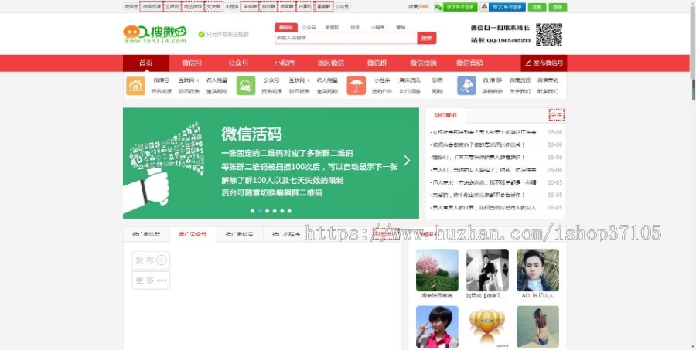Click 联系我们 under megaphone category

pyautogui.click(x=548, y=91)
